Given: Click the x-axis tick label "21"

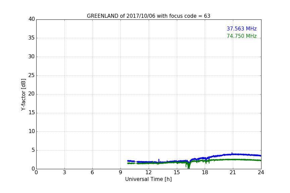Looking at the screenshot, I should (x=233, y=173).
